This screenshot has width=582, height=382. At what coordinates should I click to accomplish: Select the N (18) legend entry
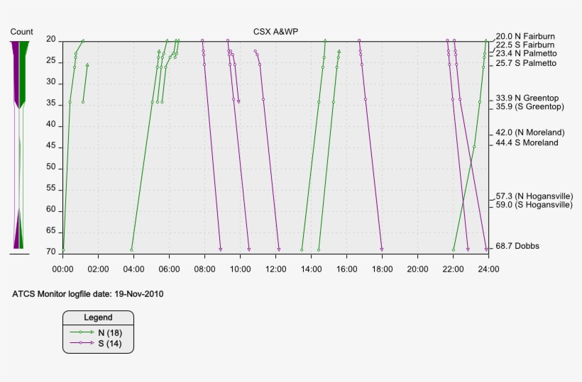[96, 332]
